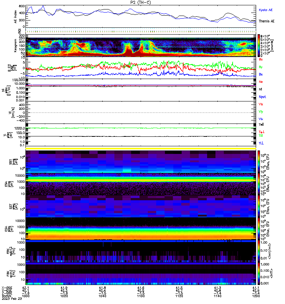This screenshot has width=285, height=304.
Task: Click the SST electron Eflux color bar
Action: (x=259, y=206)
